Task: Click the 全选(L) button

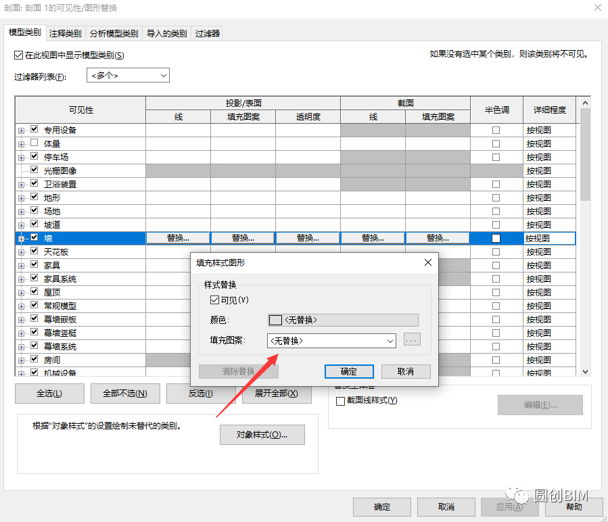Action: coord(49,394)
